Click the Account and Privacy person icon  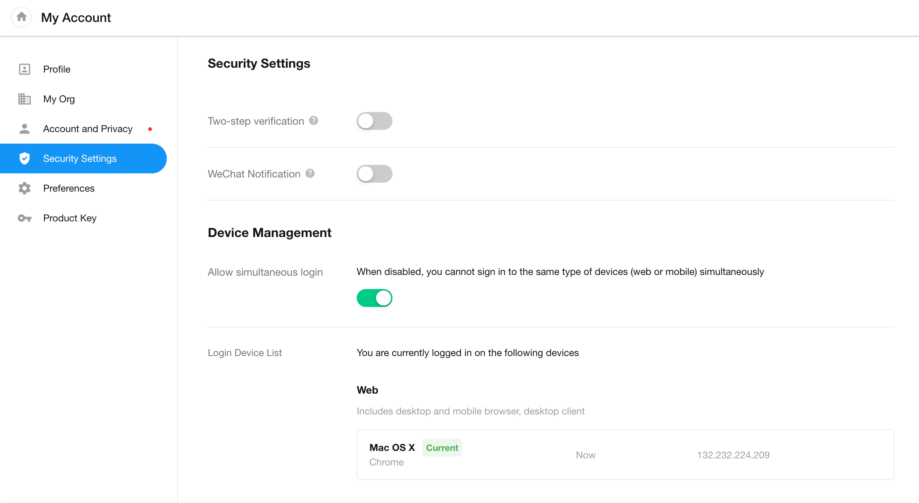pyautogui.click(x=25, y=129)
